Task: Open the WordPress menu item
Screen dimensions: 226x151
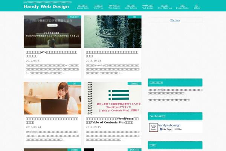Action: point(98,7)
